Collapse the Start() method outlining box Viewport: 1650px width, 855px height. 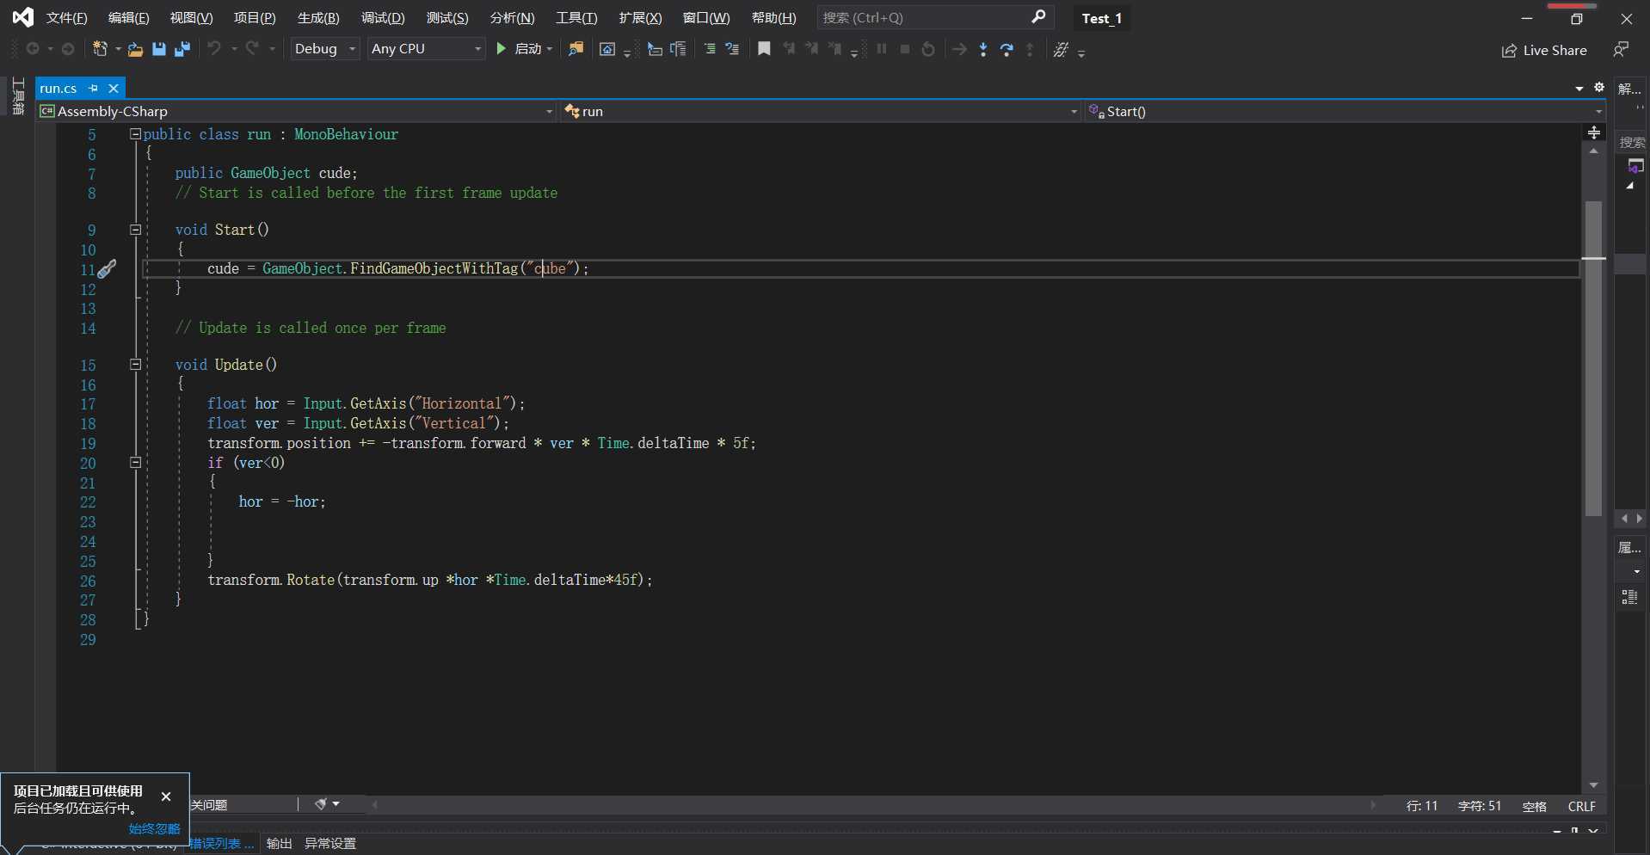(x=135, y=230)
